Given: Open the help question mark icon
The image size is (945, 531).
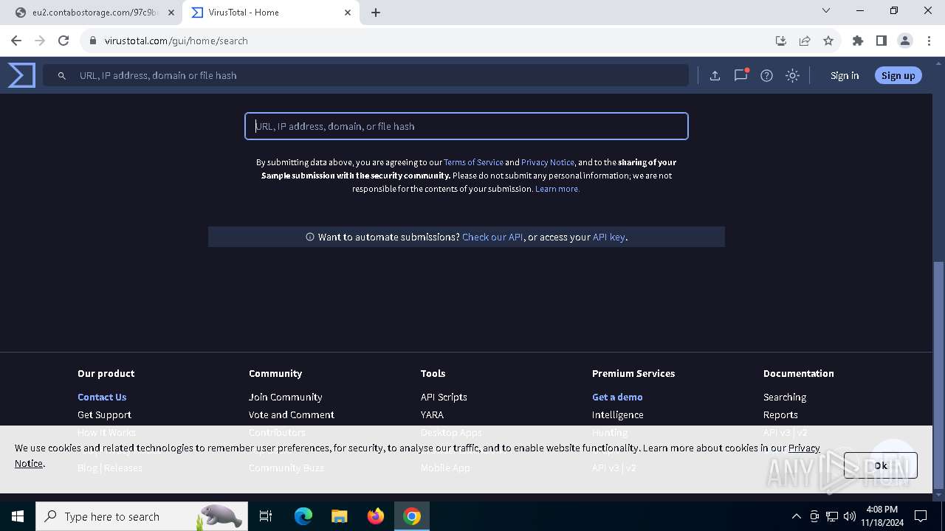Looking at the screenshot, I should click(766, 75).
